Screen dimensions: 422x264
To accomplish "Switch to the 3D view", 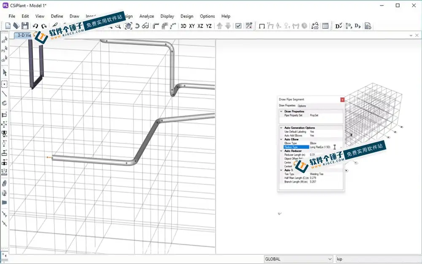I will coord(183,26).
